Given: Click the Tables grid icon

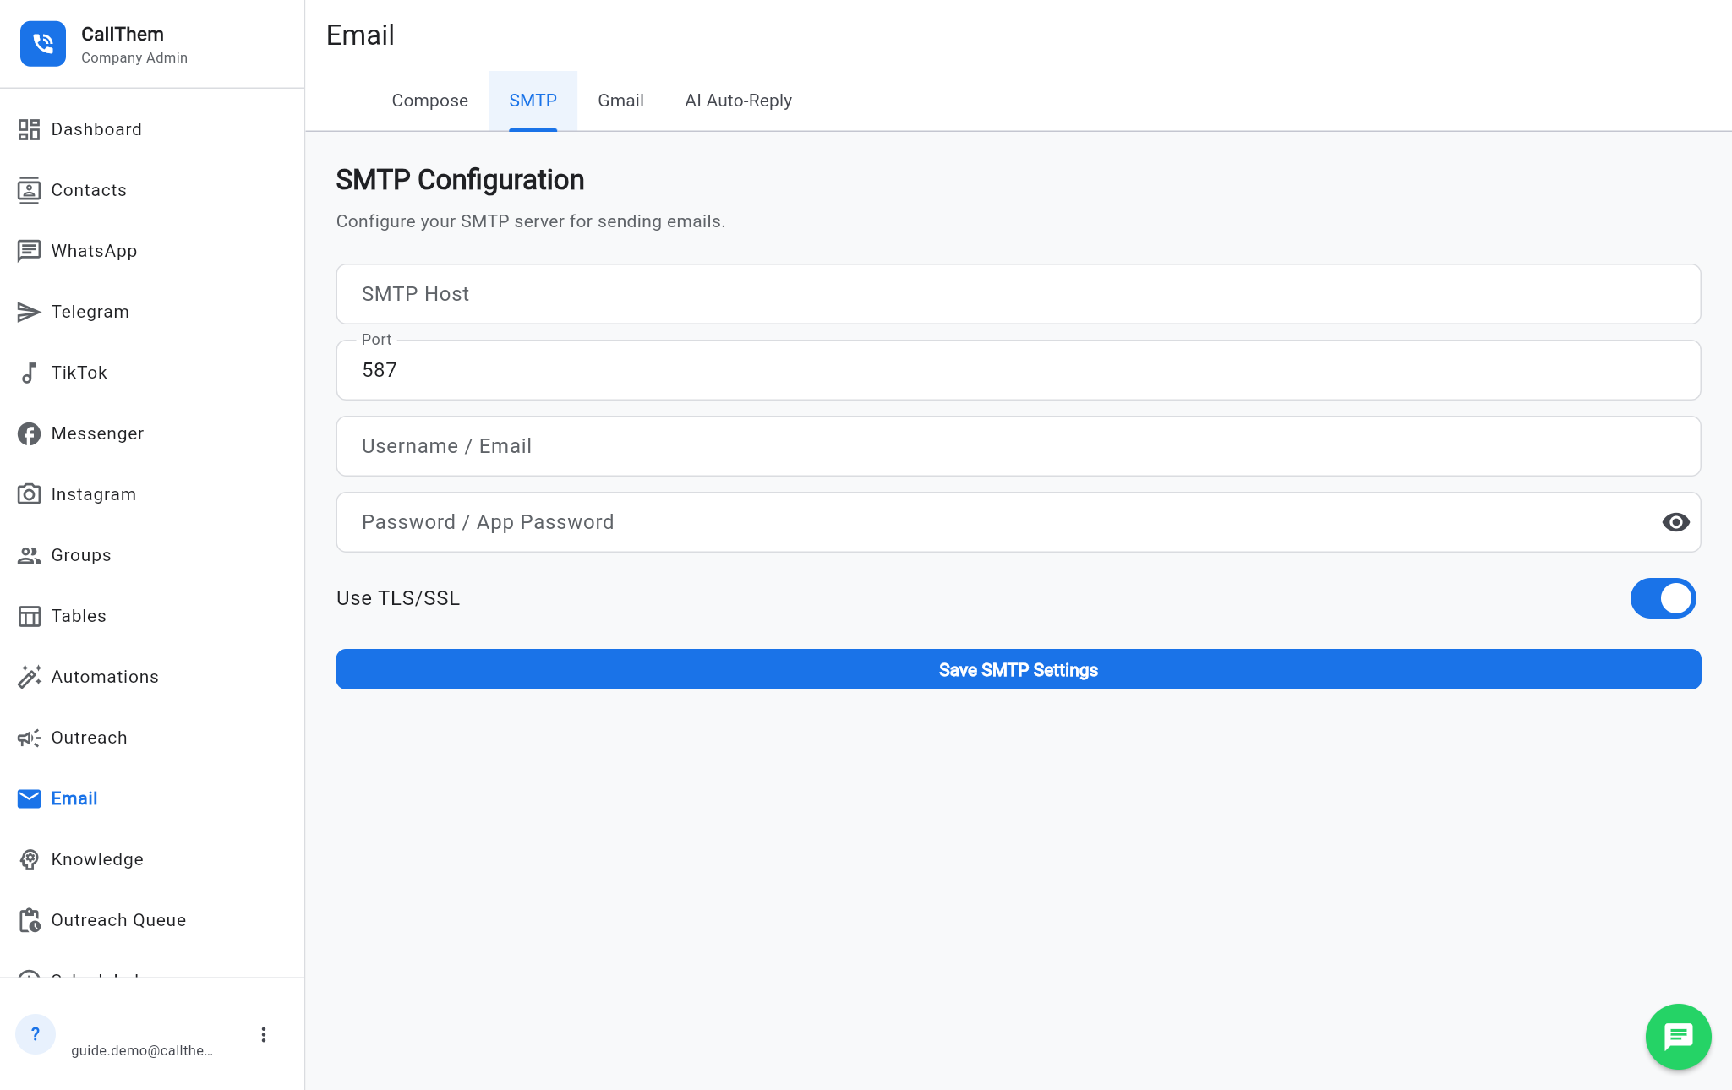Looking at the screenshot, I should point(29,616).
